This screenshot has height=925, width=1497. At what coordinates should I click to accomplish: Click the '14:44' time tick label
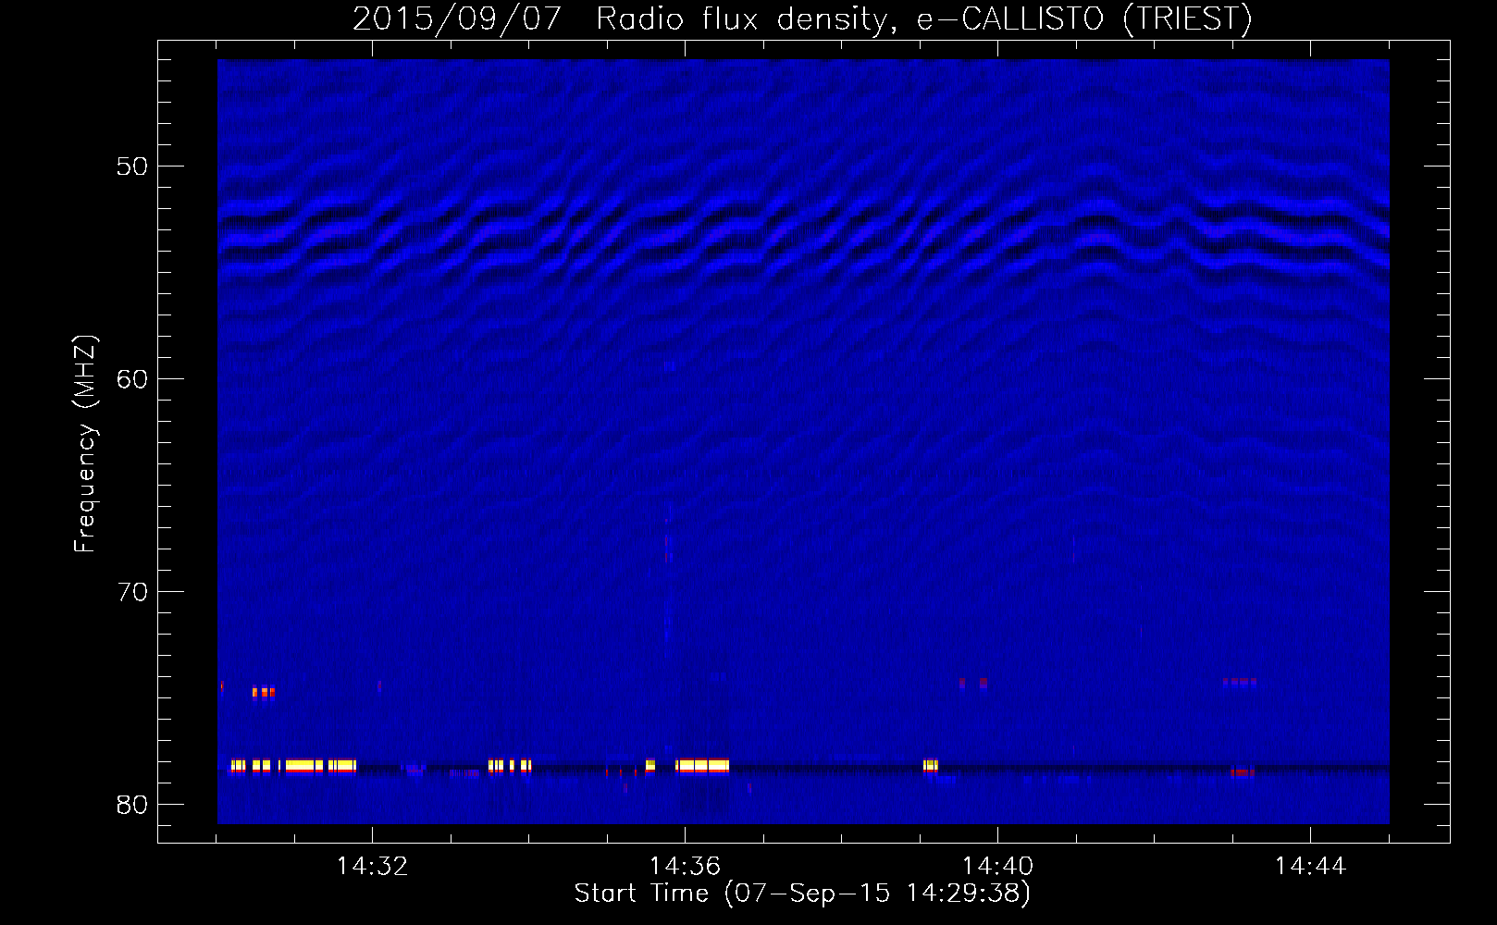1310,867
